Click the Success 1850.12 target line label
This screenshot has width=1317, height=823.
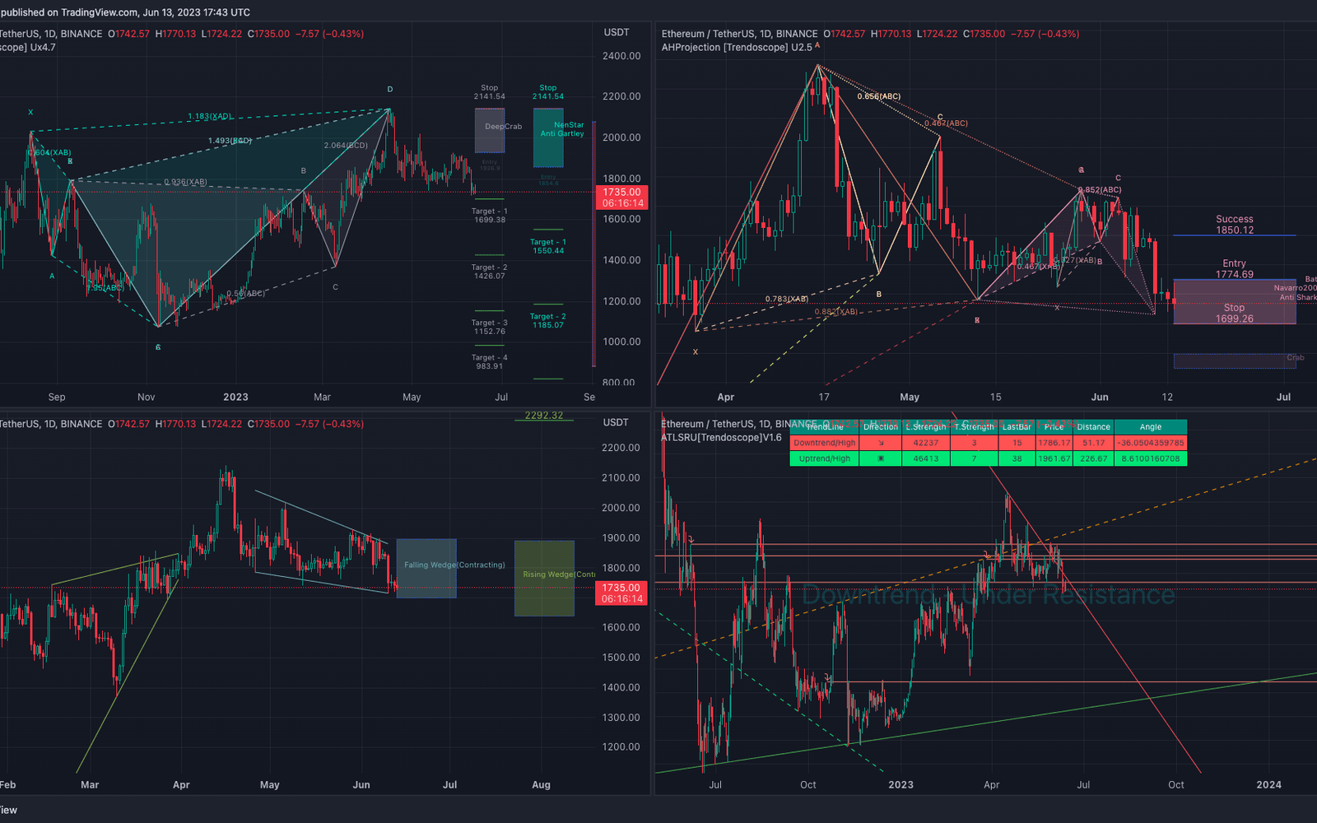(1234, 224)
